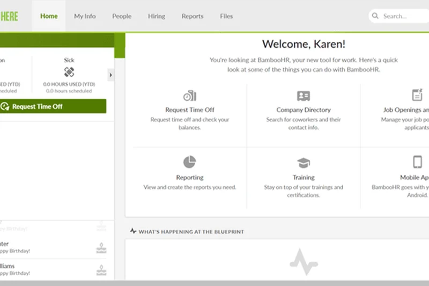429x286 pixels.
Task: Open Company Directory card title
Action: (x=304, y=110)
